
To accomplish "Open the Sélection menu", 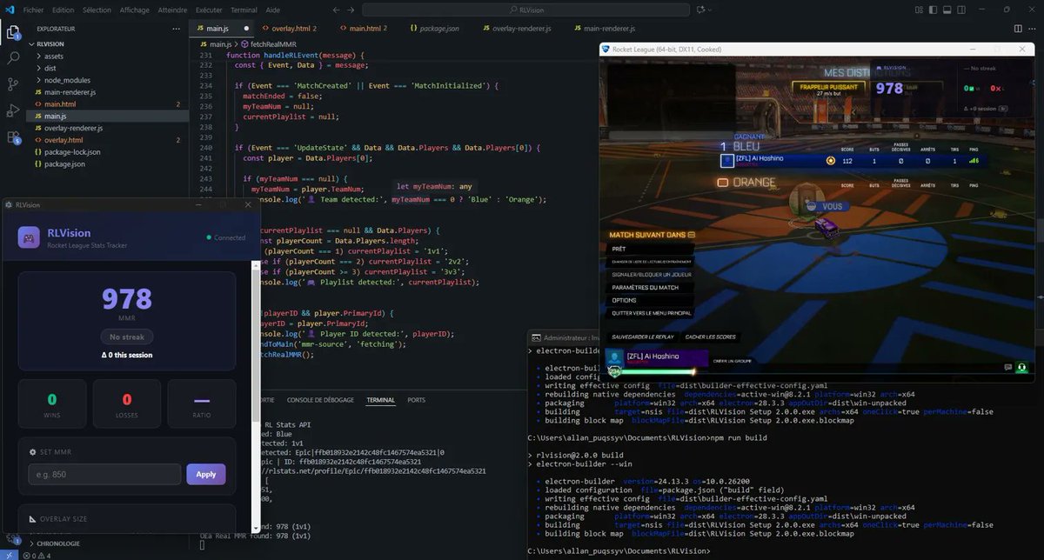I will pyautogui.click(x=97, y=10).
